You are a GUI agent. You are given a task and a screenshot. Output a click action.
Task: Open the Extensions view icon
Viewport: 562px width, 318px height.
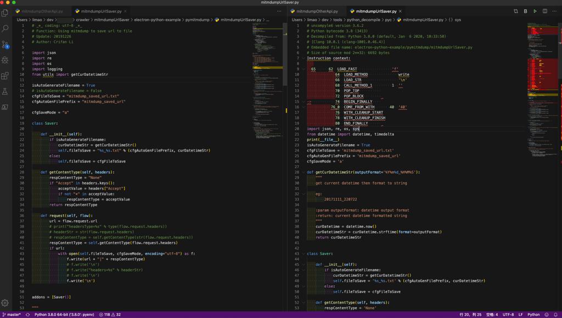pyautogui.click(x=5, y=76)
